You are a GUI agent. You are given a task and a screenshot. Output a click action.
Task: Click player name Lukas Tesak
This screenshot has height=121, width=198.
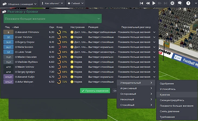tap(24, 52)
